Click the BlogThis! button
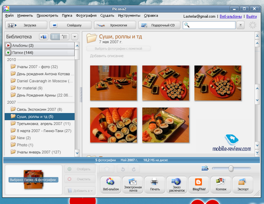The height and width of the screenshot is (204, 264). [199, 184]
